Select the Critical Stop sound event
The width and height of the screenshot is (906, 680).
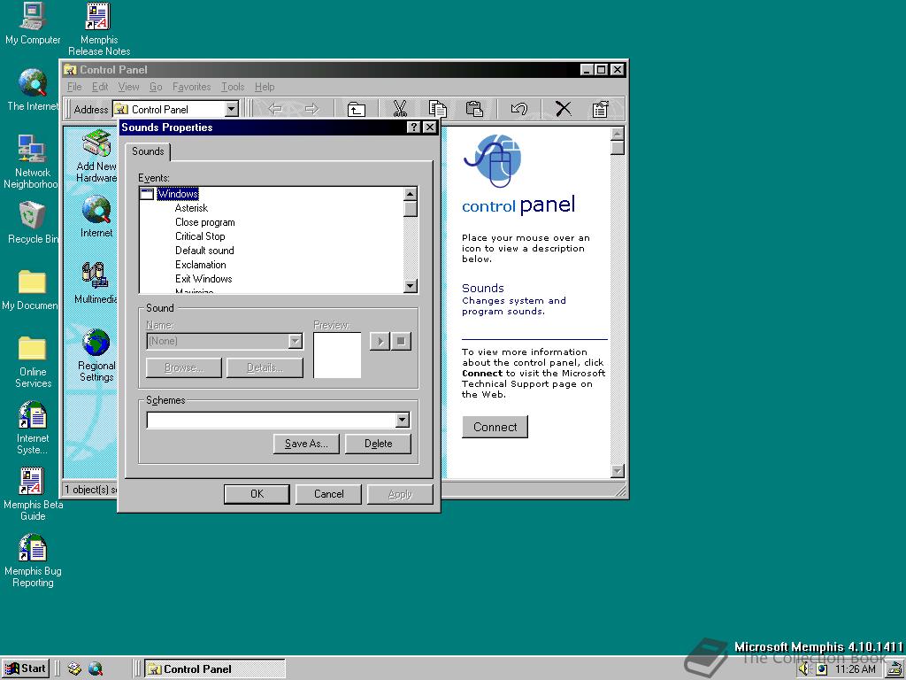coord(200,236)
